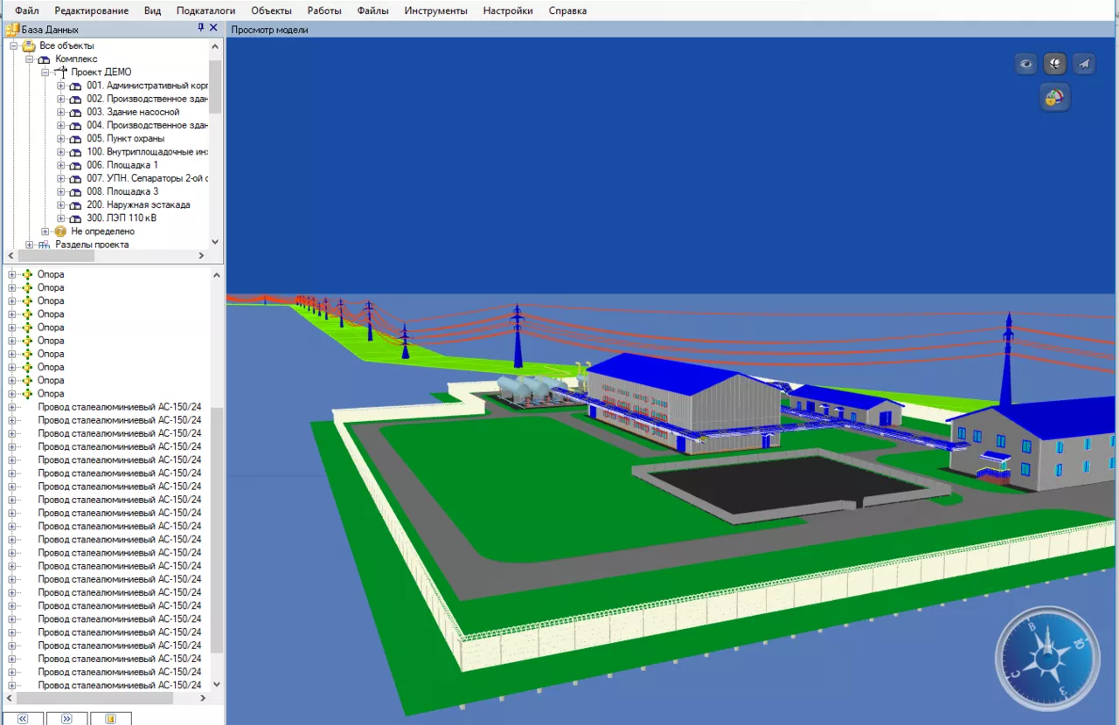This screenshot has height=725, width=1119.
Task: Activate the airplane fly-through mode
Action: (1084, 64)
